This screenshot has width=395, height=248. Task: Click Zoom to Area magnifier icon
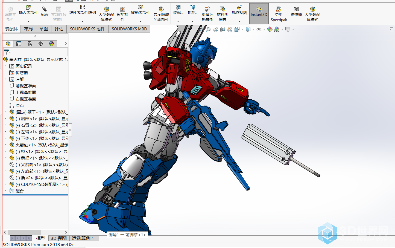click(209, 29)
